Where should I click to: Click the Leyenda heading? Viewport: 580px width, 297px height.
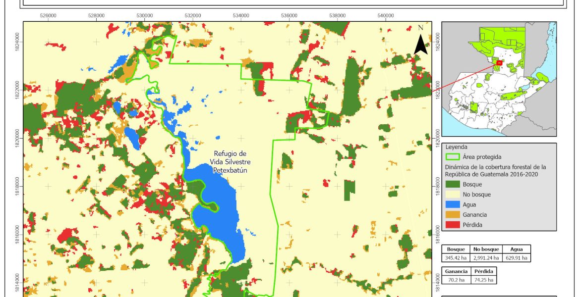(458, 147)
